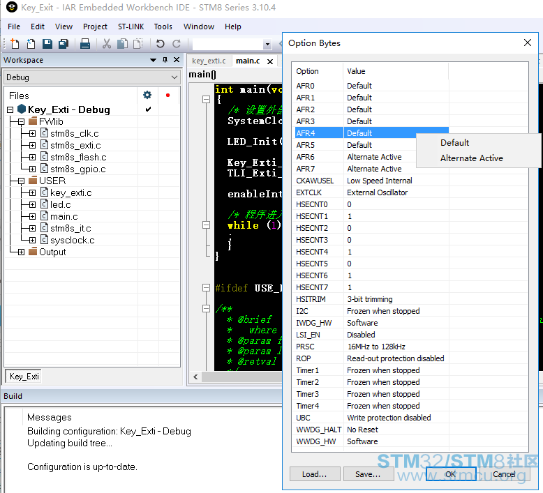Collapse the main function code fold

pos(206,100)
